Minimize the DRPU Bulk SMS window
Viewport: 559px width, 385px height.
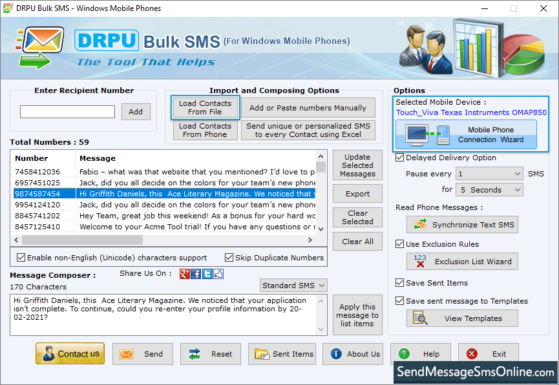pos(485,8)
